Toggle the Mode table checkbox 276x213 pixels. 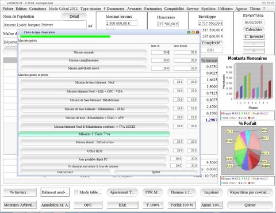click(76, 192)
